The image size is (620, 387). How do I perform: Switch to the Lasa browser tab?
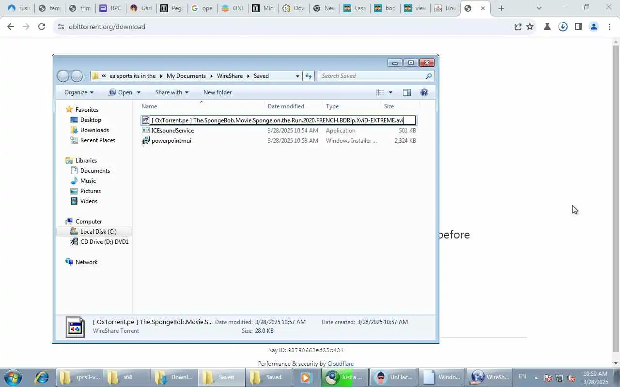(x=355, y=8)
